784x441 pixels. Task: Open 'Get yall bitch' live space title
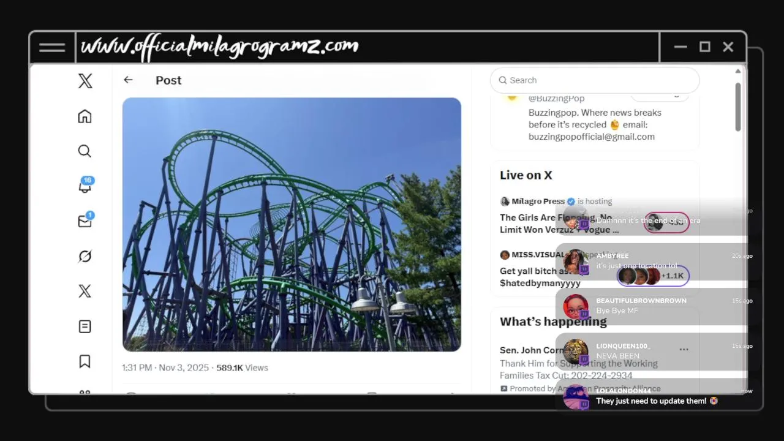(540, 277)
